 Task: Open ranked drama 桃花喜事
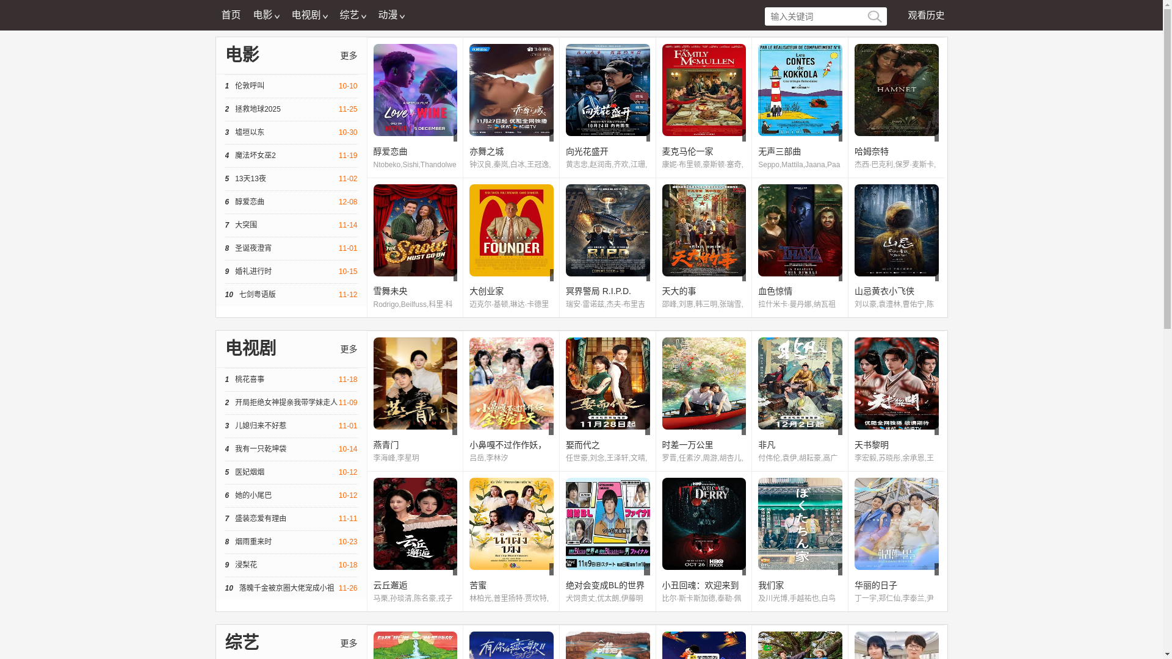click(x=250, y=380)
